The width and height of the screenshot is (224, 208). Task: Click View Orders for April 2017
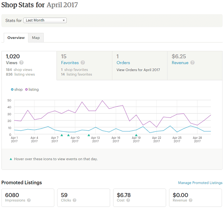(138, 70)
